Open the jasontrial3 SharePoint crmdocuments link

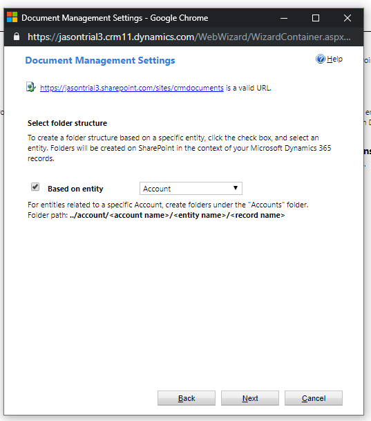tap(132, 88)
